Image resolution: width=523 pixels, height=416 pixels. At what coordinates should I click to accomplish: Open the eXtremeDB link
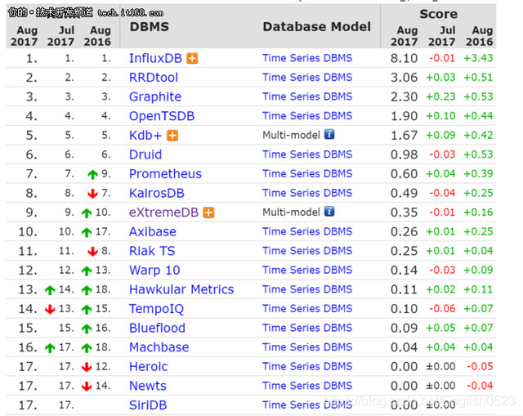click(x=163, y=212)
